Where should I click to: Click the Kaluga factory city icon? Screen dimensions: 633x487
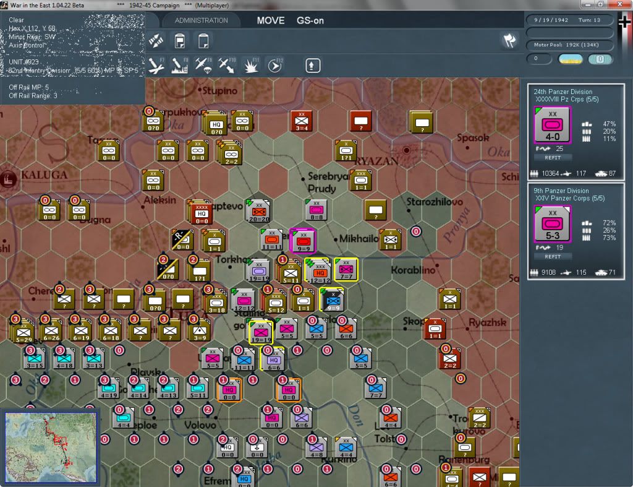9,179
